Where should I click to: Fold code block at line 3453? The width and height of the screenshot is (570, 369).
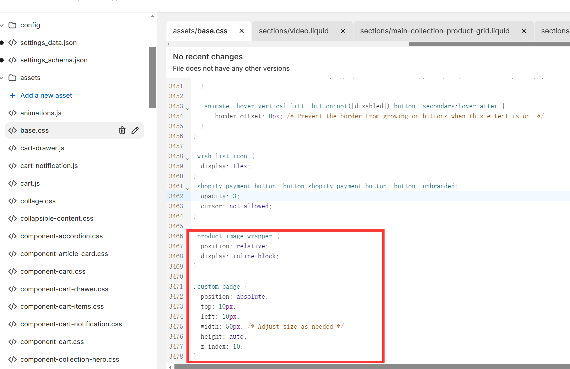pyautogui.click(x=187, y=109)
